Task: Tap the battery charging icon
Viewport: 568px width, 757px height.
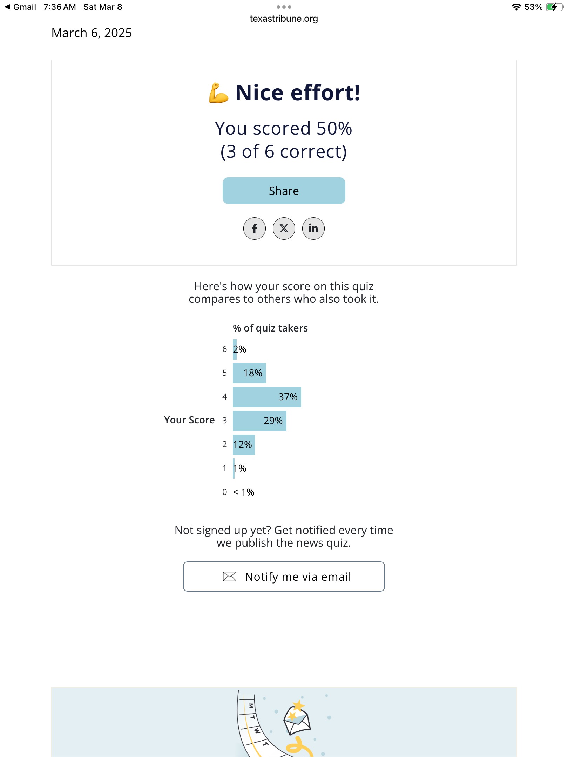Action: [x=554, y=7]
